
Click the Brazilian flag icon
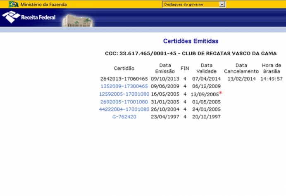pos(14,4)
